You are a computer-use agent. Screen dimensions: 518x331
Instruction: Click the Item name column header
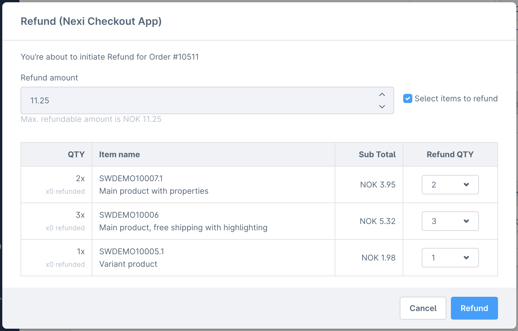coord(119,154)
